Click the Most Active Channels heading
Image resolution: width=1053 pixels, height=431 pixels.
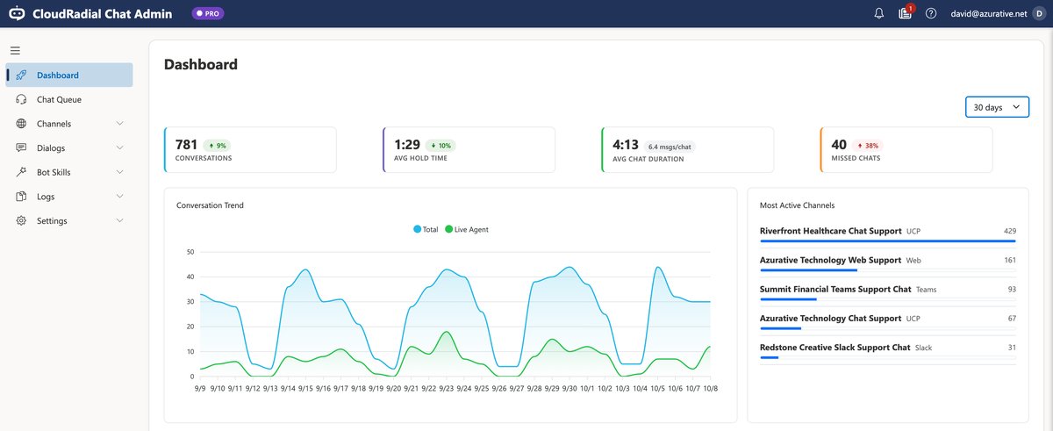797,205
